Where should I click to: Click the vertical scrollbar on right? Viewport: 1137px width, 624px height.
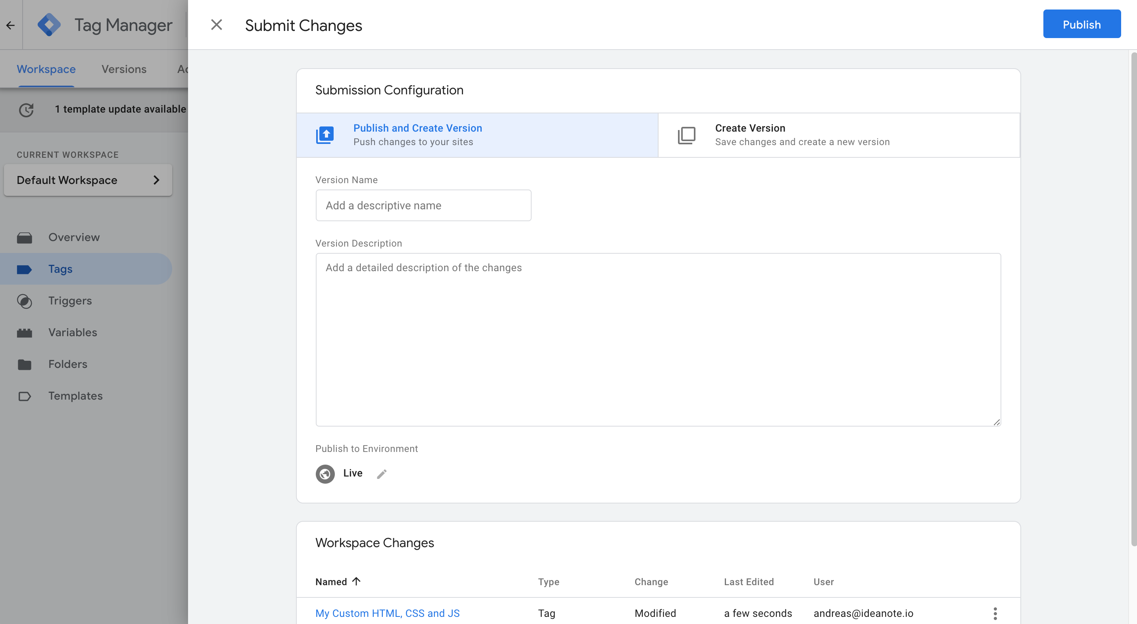[1133, 300]
